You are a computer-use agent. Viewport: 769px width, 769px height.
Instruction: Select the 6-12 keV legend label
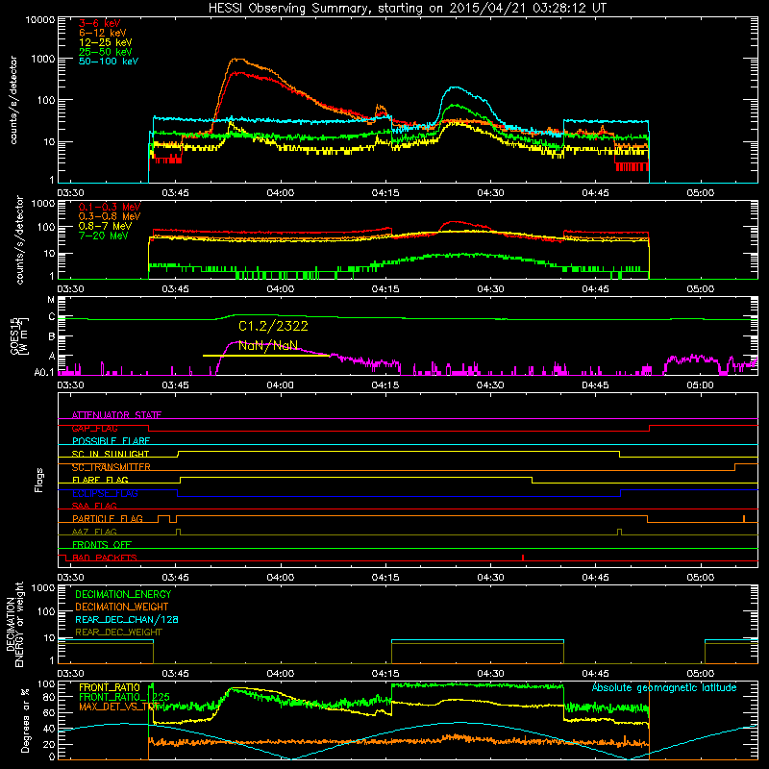[103, 33]
